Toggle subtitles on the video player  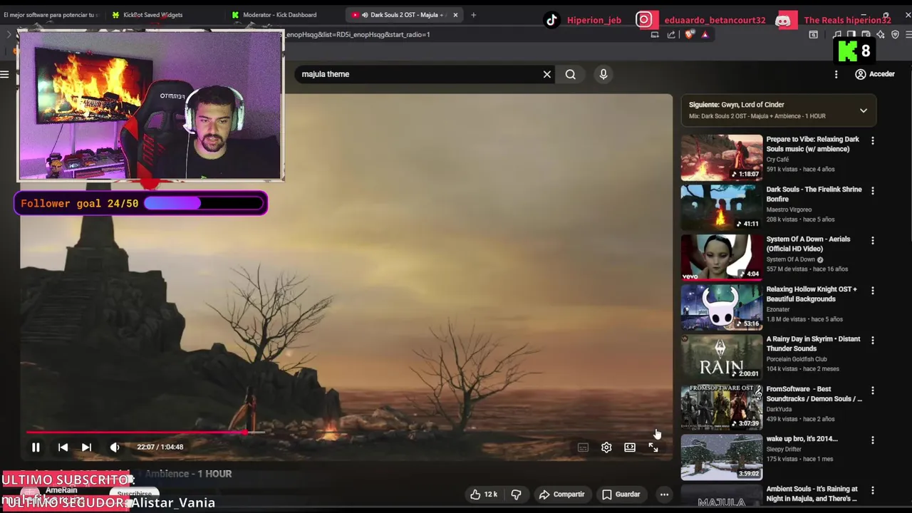click(x=583, y=447)
